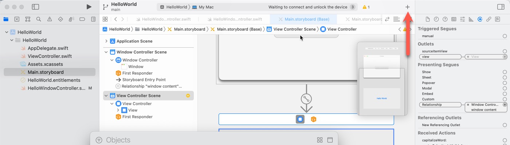Run the project with the play button

[x=89, y=7]
